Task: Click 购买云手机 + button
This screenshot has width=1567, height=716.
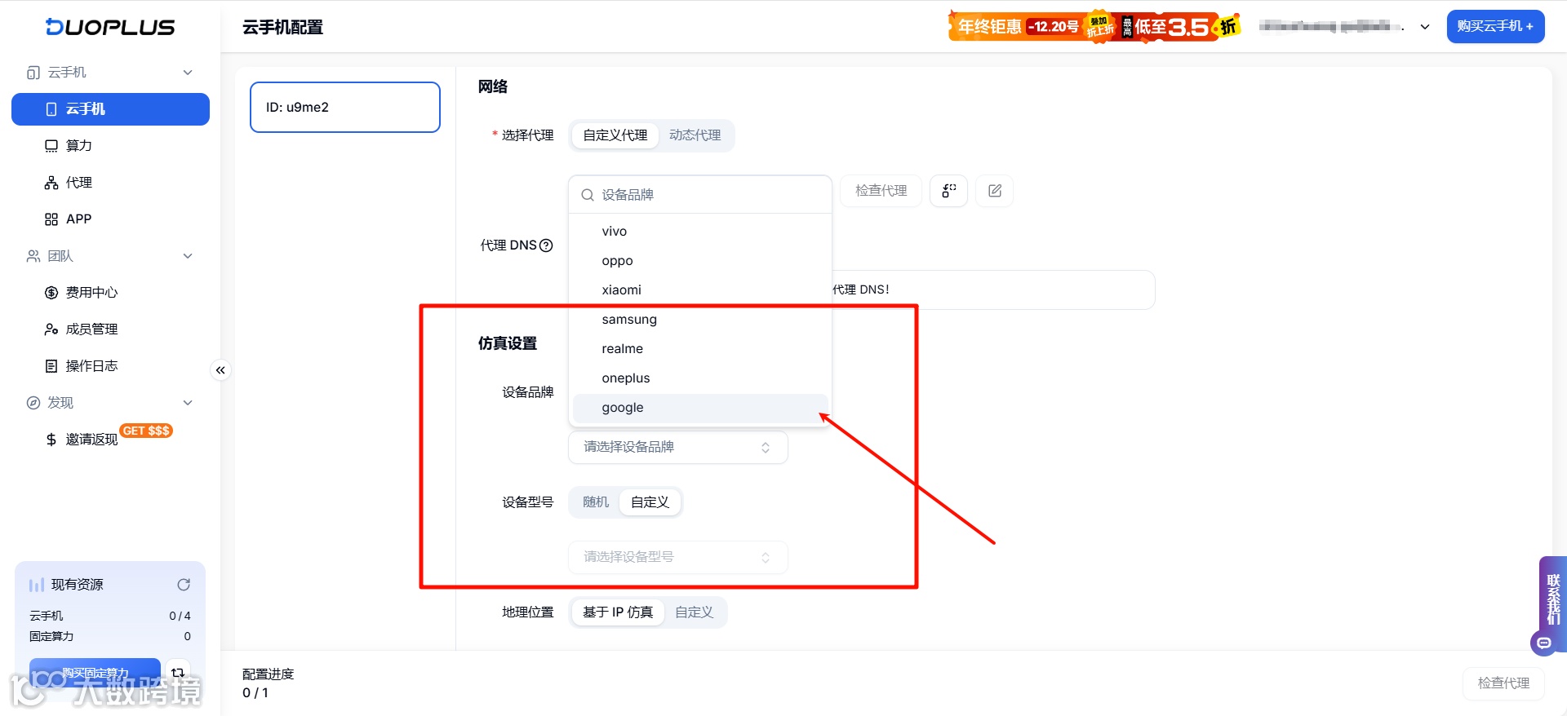Action: tap(1495, 26)
